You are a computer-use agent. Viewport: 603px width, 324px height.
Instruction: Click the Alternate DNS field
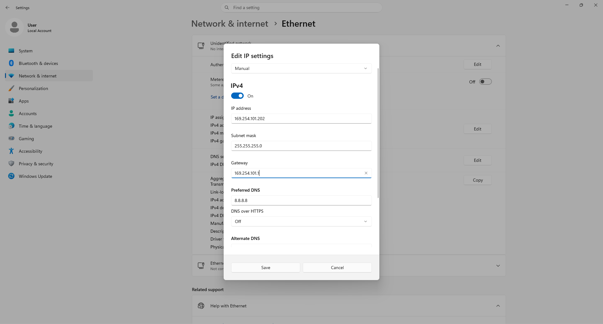coord(301,246)
